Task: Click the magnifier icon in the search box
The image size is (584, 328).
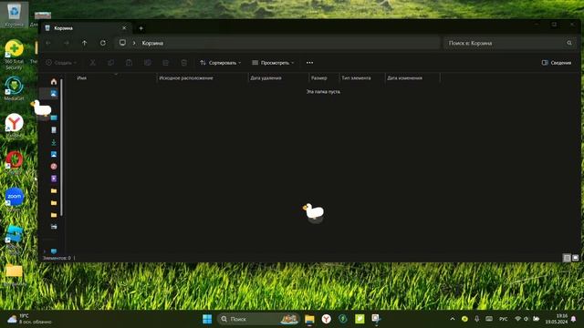Action: (x=569, y=43)
